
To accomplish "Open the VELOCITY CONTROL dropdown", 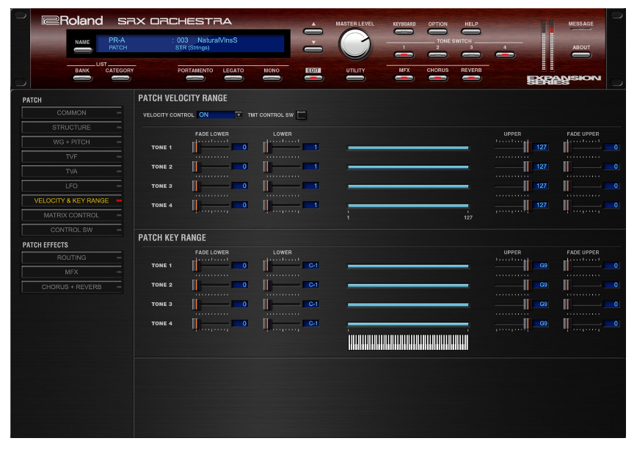I will pos(219,115).
